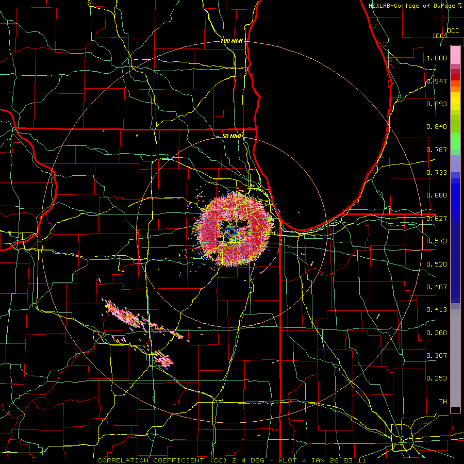Click the pink echo streak southwest of the radar

tap(127, 316)
